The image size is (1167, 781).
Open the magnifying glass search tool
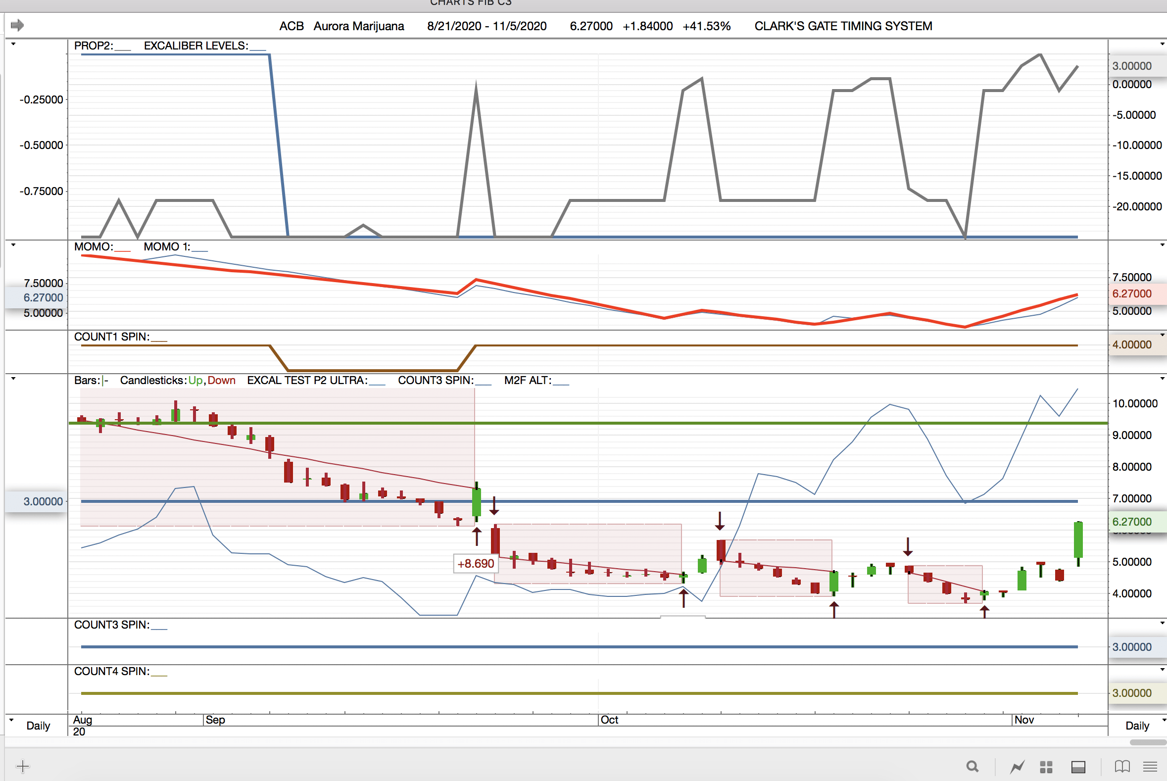pos(972,767)
